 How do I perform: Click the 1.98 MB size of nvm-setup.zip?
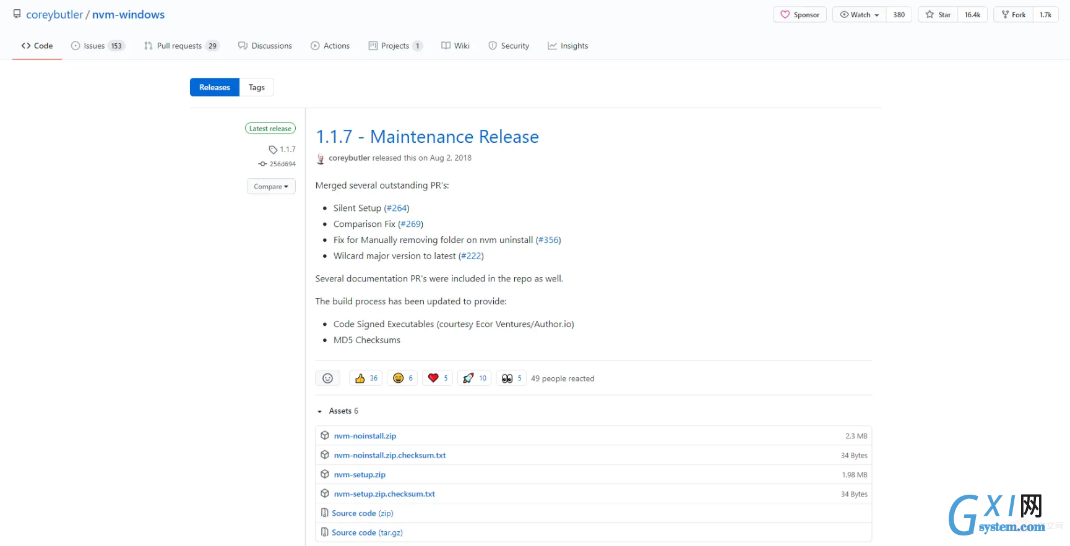pyautogui.click(x=855, y=475)
